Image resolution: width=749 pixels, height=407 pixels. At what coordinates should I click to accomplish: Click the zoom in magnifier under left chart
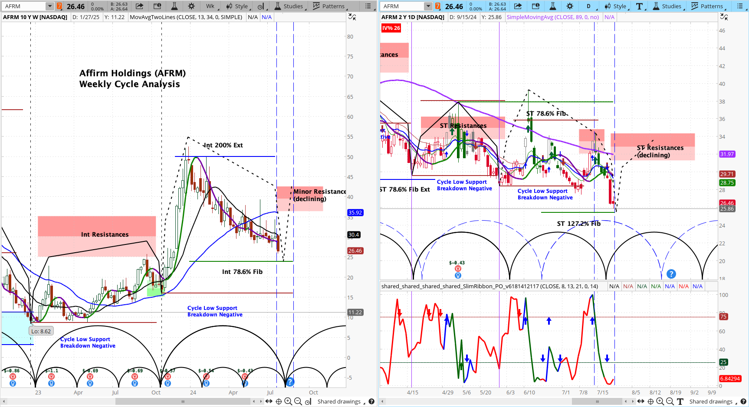(x=288, y=402)
